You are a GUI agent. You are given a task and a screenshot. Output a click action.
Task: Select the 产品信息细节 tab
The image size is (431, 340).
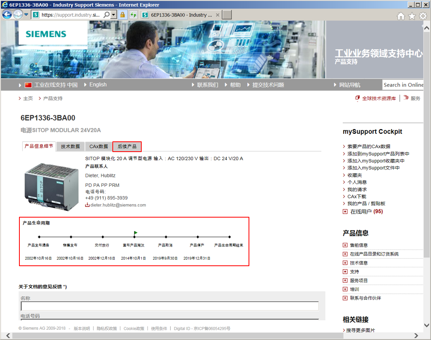[x=39, y=146]
